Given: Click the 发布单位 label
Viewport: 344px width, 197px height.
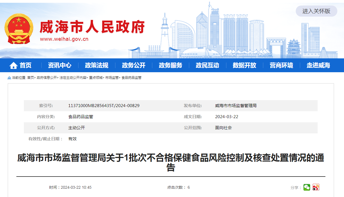Looking at the screenshot, I should click(193, 106).
